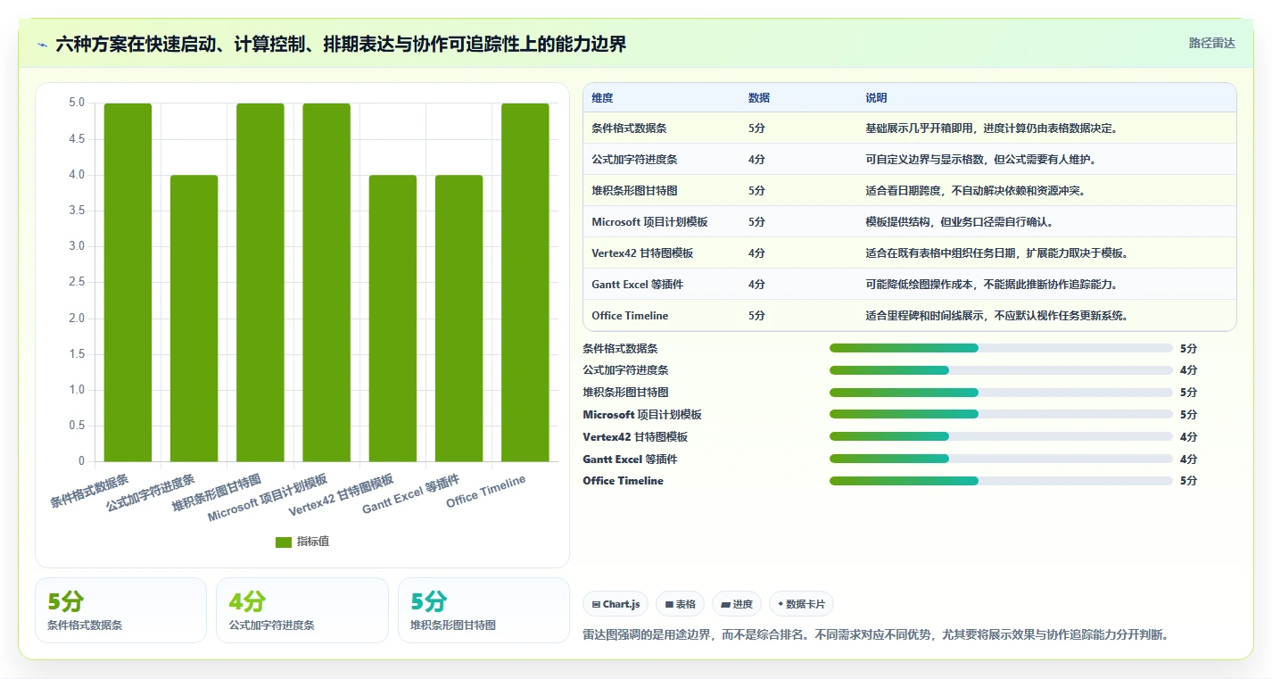Open the 5分 堆积条形图甘特图 data card
Image resolution: width=1272 pixels, height=679 pixels.
pyautogui.click(x=483, y=610)
